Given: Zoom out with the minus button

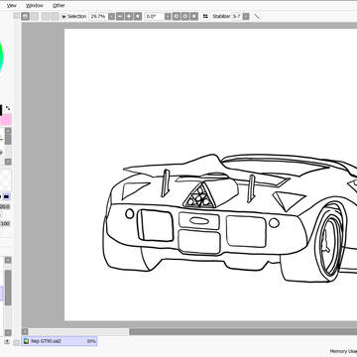Looking at the screenshot, I should tap(120, 16).
